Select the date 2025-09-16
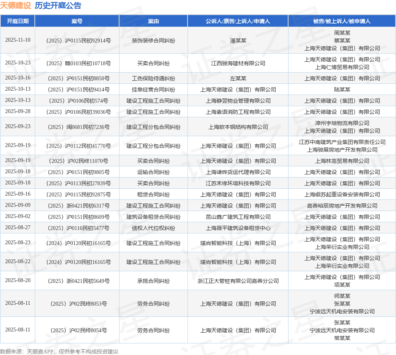 point(18,194)
